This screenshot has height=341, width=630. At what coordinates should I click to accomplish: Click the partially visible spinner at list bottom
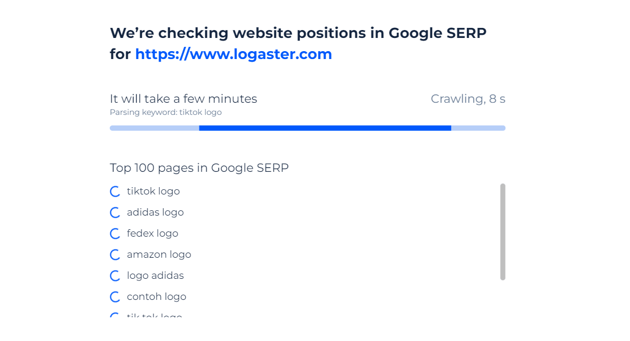tap(115, 315)
